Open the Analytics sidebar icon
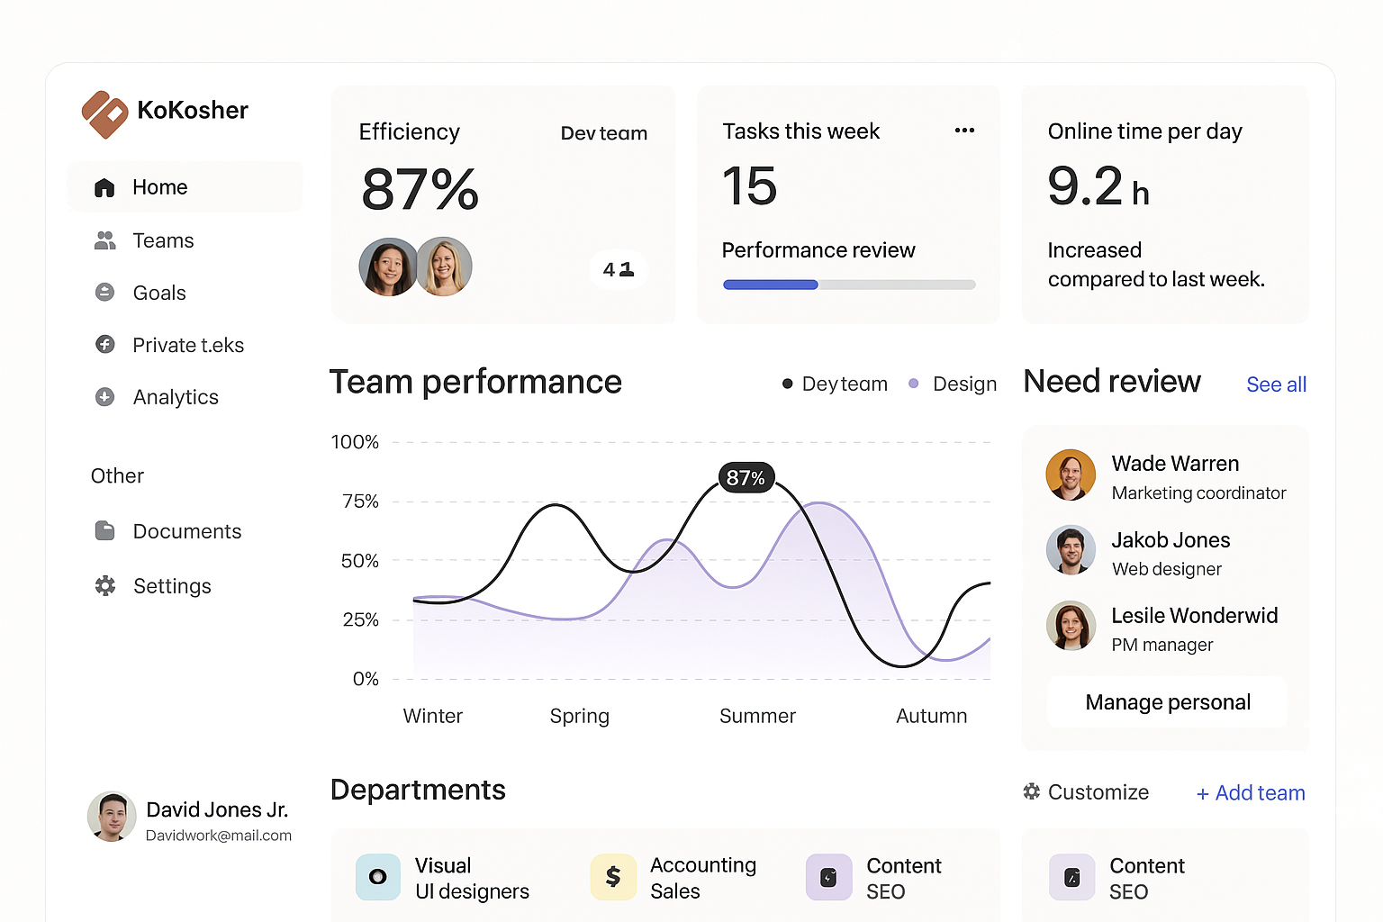The image size is (1383, 922). (x=105, y=397)
